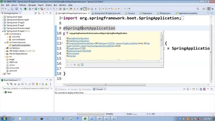Open the Navigate menu
This screenshot has width=215, height=121.
tap(32, 5)
